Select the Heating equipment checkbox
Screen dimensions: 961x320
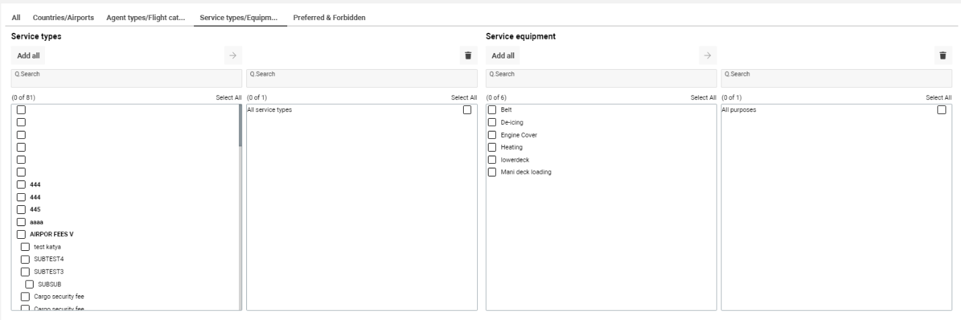point(492,147)
